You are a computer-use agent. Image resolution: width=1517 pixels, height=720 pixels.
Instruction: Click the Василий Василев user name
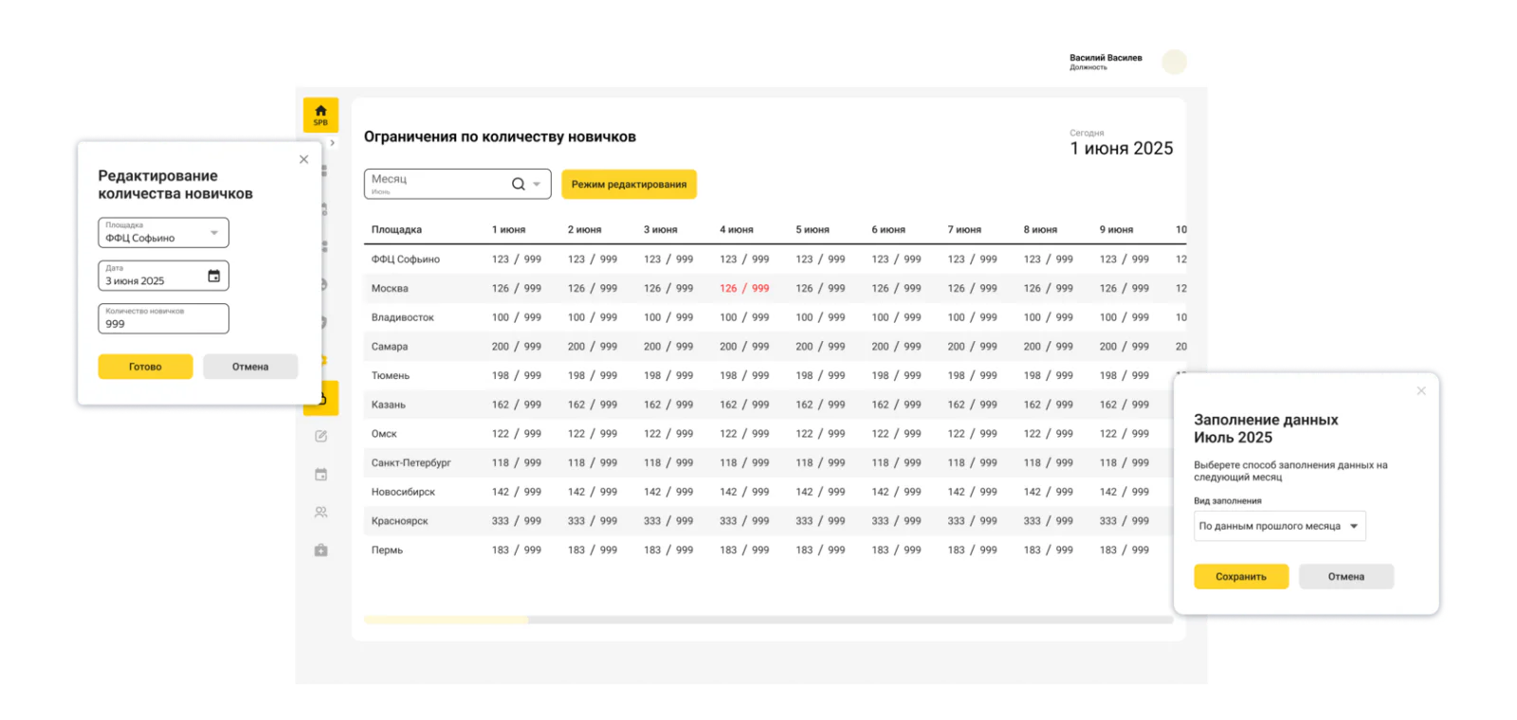(1106, 58)
